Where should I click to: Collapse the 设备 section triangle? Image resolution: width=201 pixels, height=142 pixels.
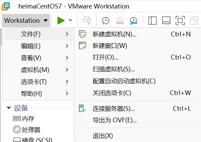tap(9, 108)
